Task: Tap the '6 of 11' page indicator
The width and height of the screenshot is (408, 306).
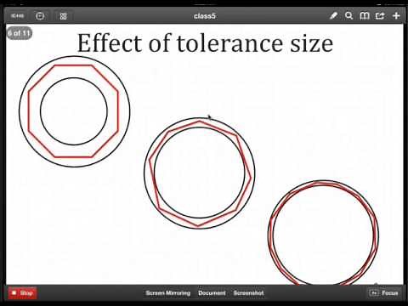Action: [x=20, y=33]
